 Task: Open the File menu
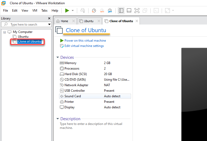pyautogui.click(x=6, y=11)
